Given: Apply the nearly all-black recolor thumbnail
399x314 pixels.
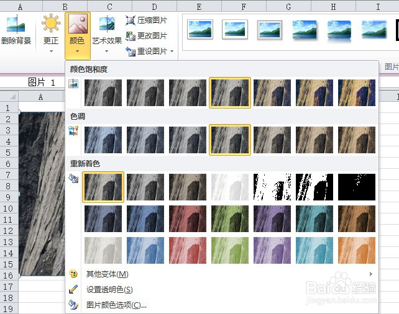Looking at the screenshot, I should [x=357, y=187].
